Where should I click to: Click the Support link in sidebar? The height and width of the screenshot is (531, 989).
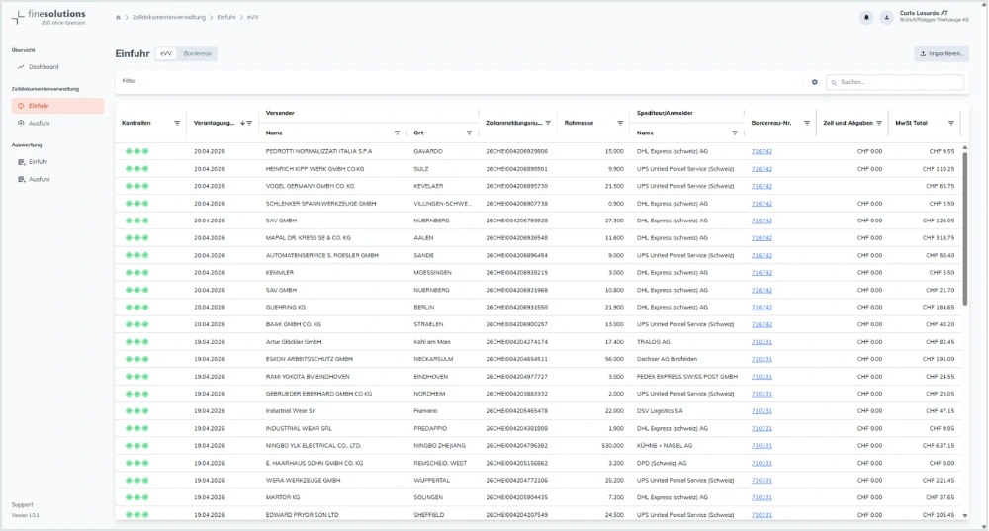[x=22, y=505]
